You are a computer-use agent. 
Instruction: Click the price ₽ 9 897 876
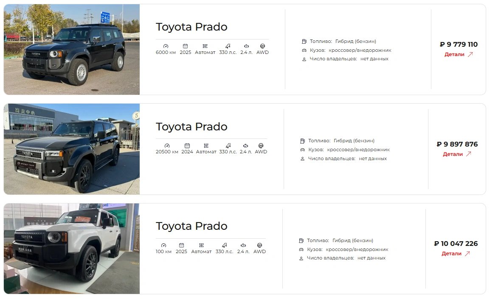pos(457,144)
